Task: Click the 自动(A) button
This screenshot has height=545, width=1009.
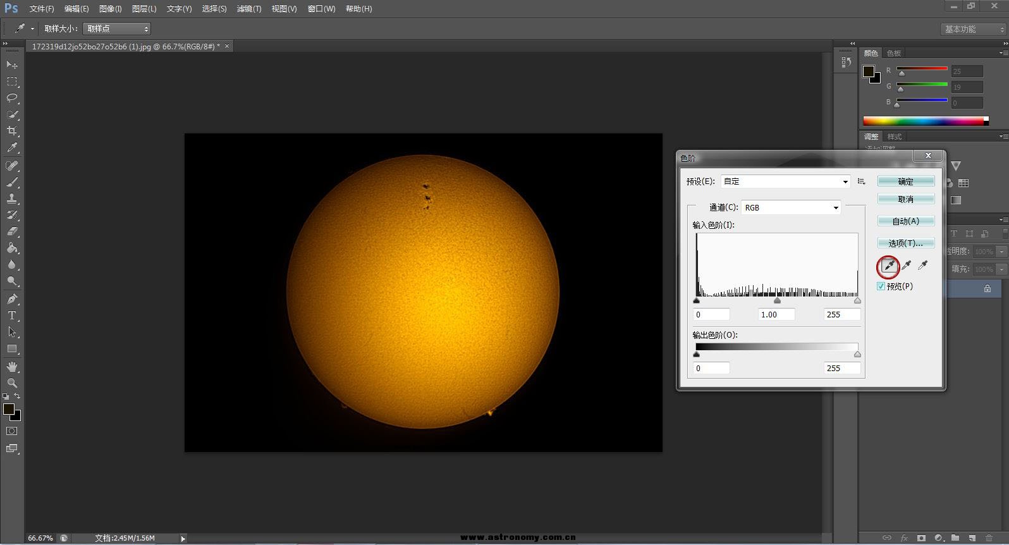Action: (x=906, y=221)
